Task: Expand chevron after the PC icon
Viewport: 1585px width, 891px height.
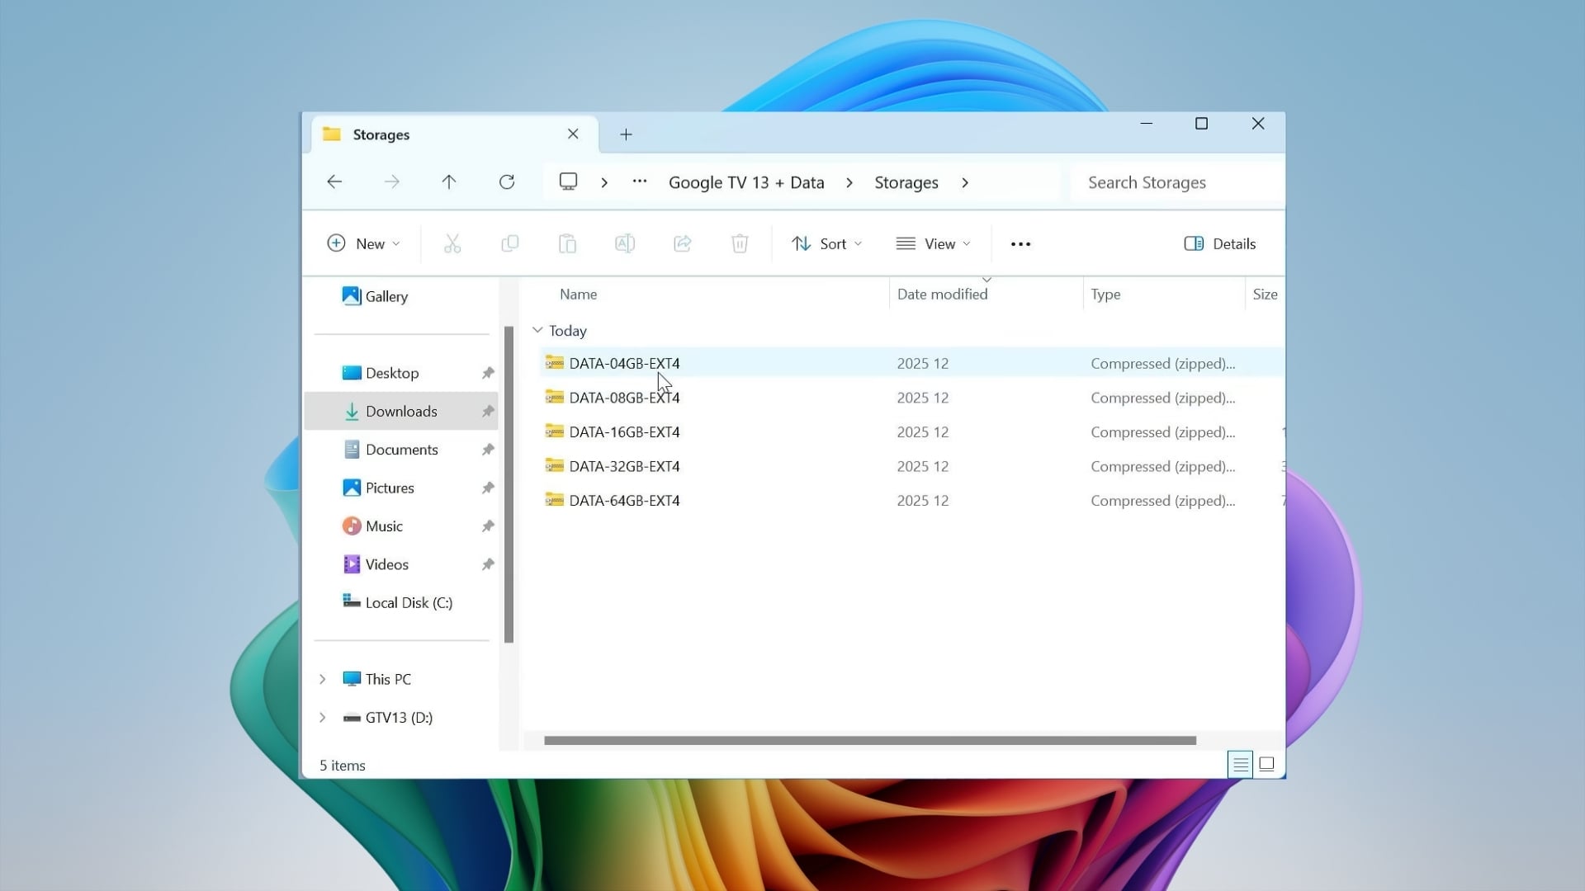Action: click(604, 182)
